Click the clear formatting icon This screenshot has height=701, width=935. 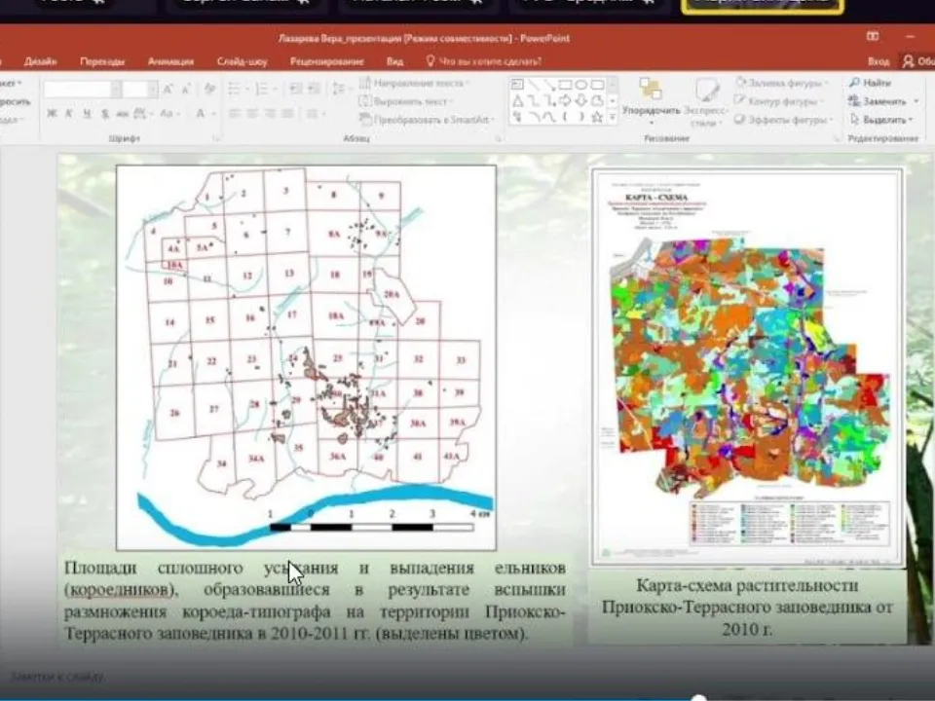(209, 89)
